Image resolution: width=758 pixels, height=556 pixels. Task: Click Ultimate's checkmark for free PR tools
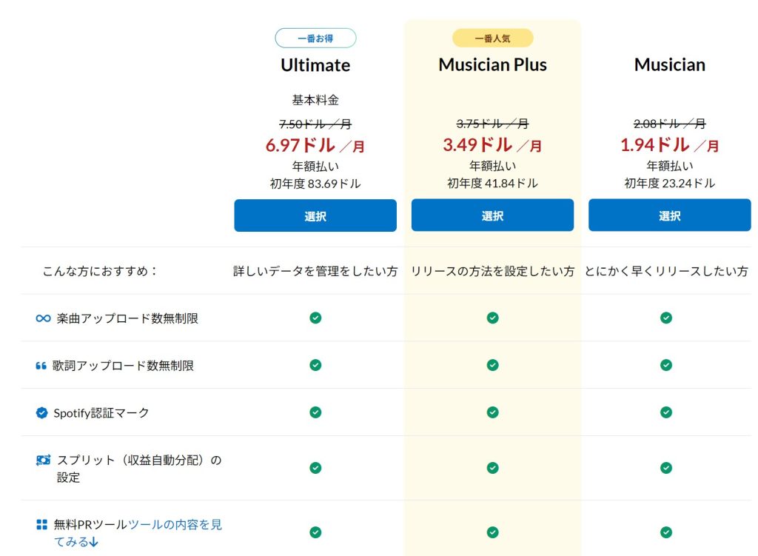click(315, 532)
